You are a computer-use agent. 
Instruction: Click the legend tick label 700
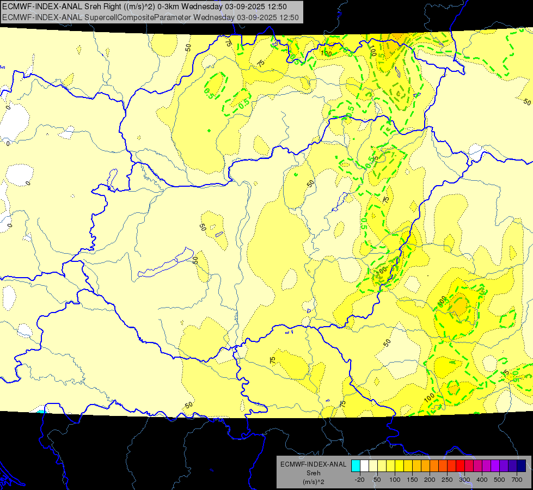[517, 480]
